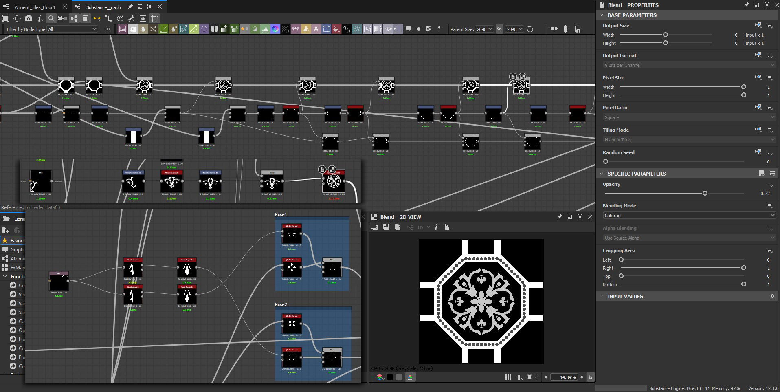Screen dimensions: 780x392
Task: Expand the Input Values section
Action: coord(602,296)
